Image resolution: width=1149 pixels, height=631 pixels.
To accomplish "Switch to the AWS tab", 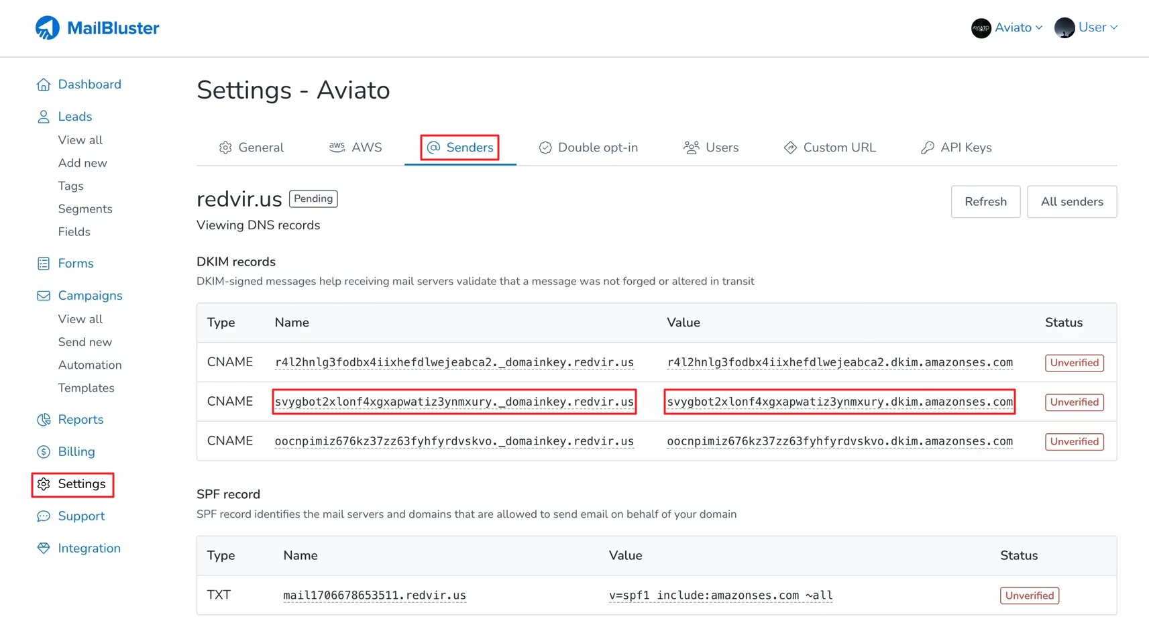I will 356,147.
